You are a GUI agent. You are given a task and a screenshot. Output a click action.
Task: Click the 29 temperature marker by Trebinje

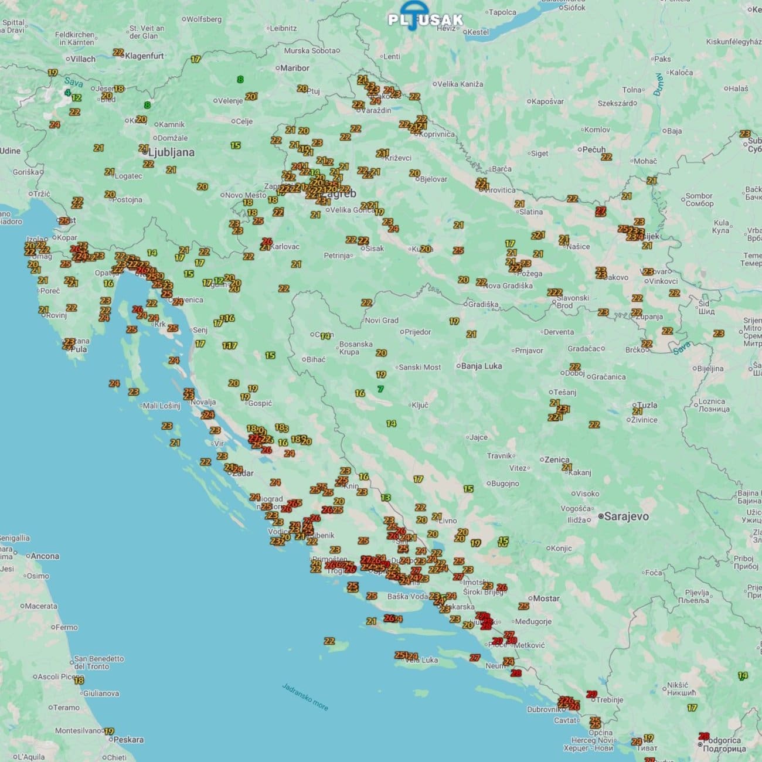point(591,695)
